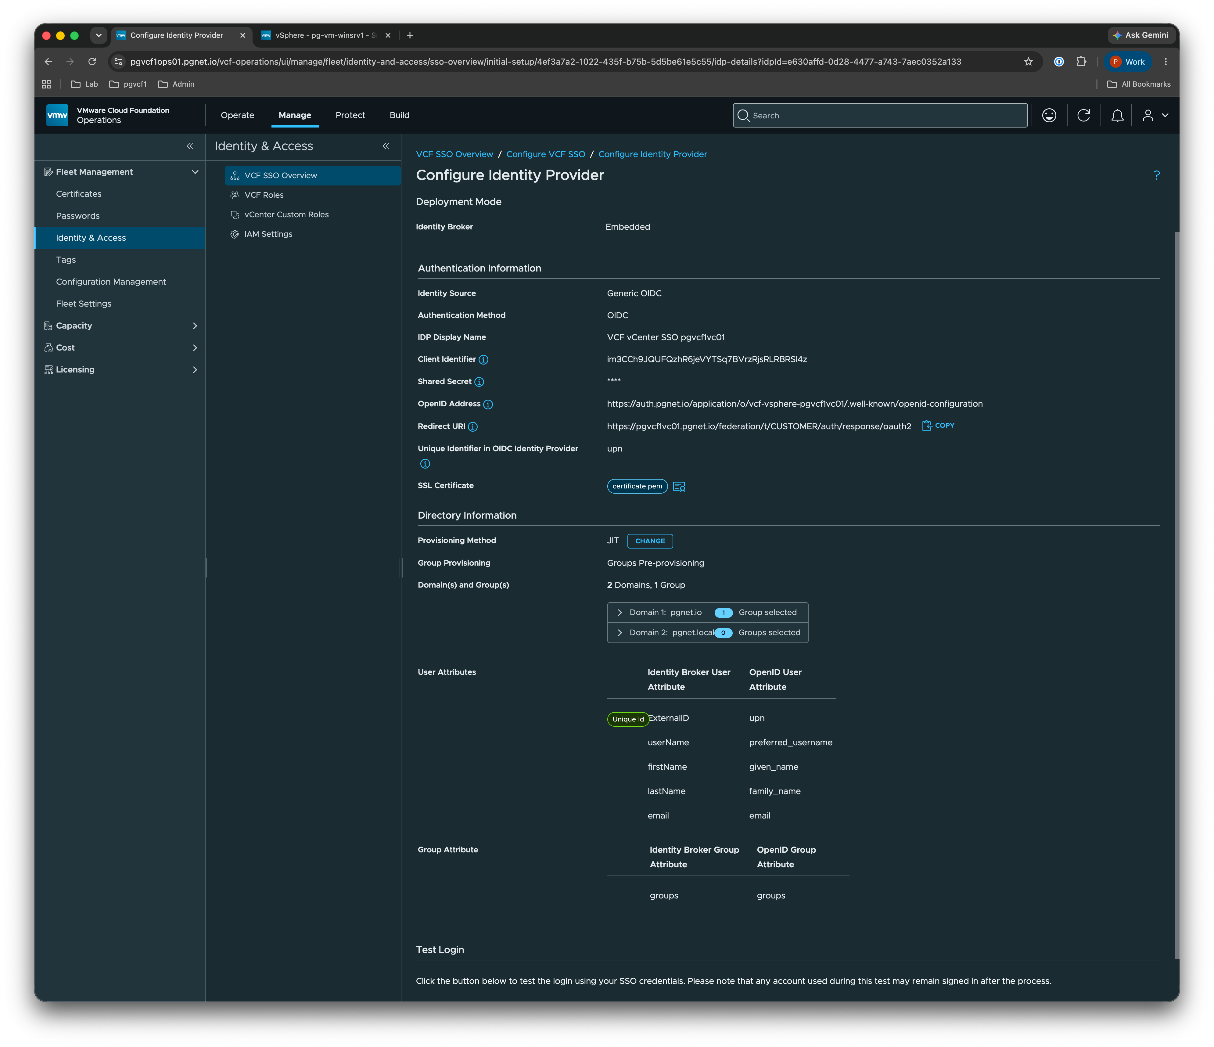Click the certificate.pem chip

coord(638,486)
